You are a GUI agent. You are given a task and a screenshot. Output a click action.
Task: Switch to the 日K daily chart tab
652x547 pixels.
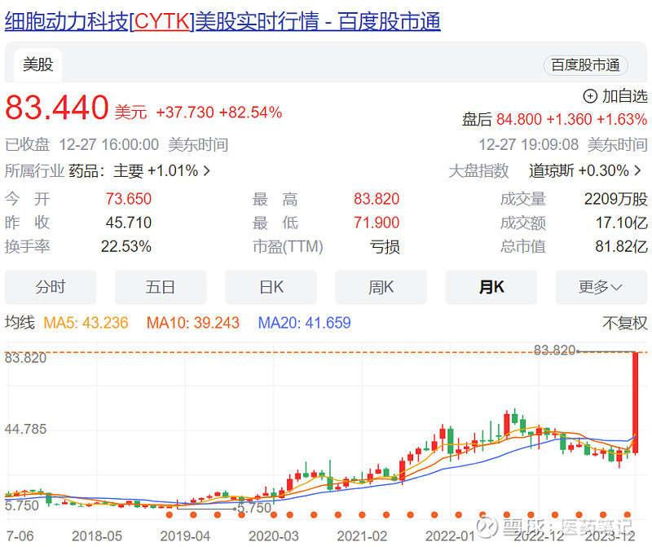271,287
